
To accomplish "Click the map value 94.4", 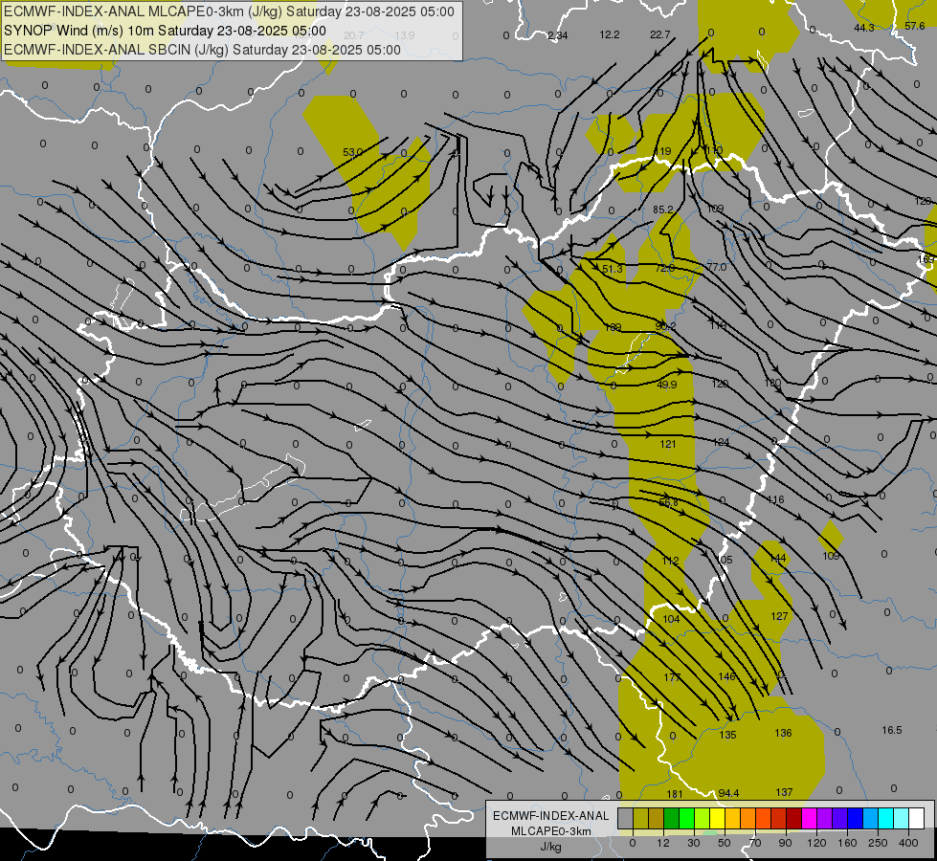I will coord(729,793).
